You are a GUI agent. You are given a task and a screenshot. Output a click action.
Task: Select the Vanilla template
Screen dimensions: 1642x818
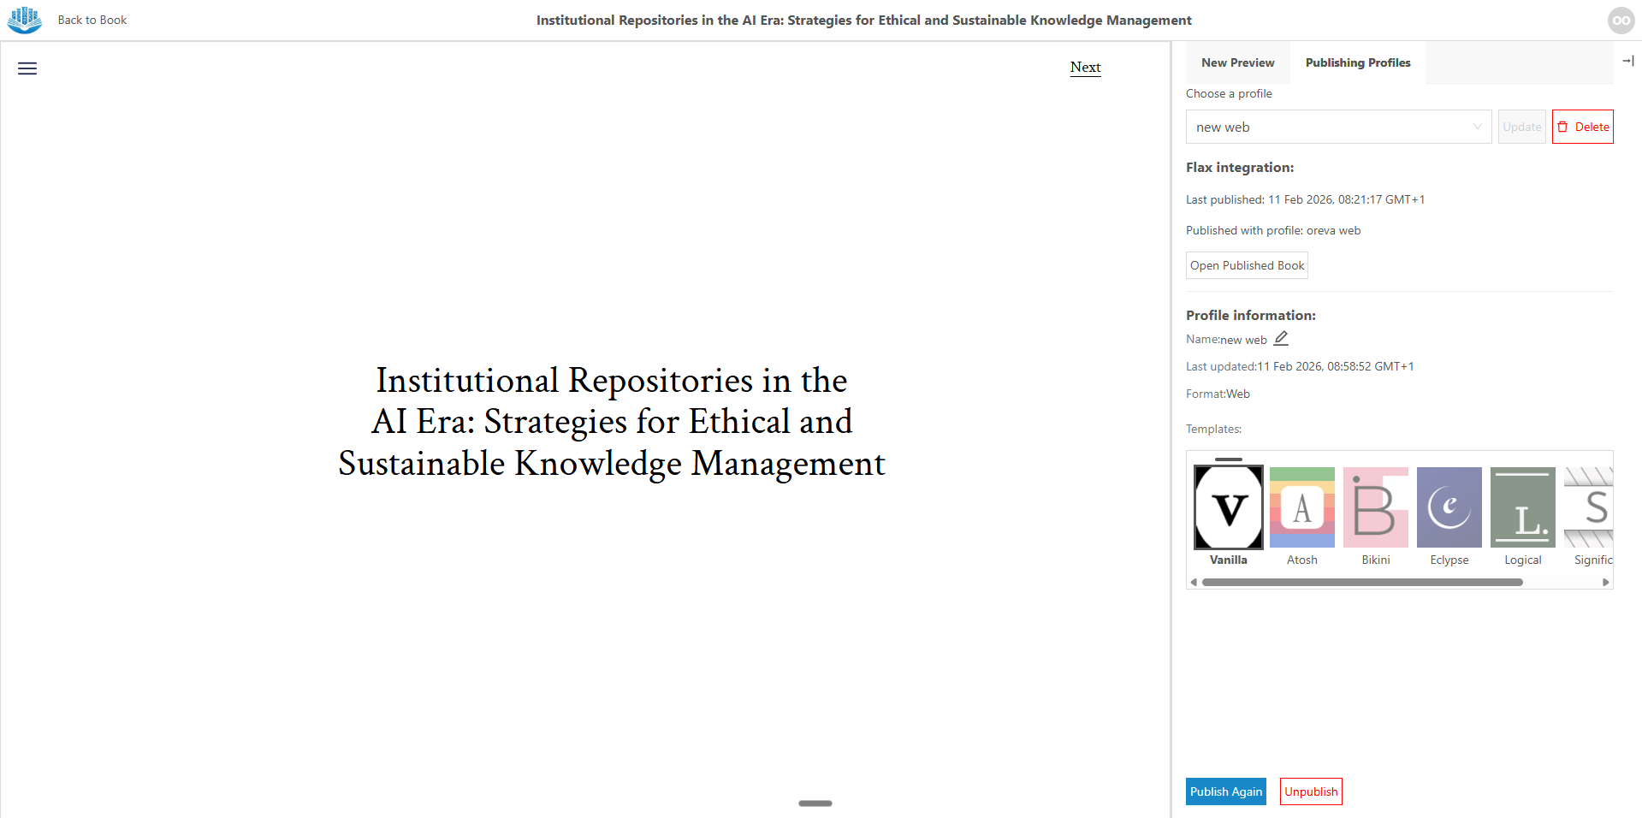point(1228,507)
